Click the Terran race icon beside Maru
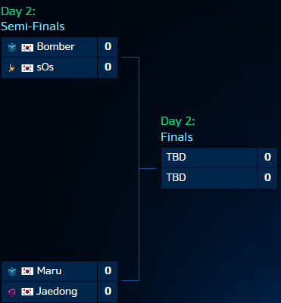The width and height of the screenshot is (281, 303). click(x=12, y=271)
